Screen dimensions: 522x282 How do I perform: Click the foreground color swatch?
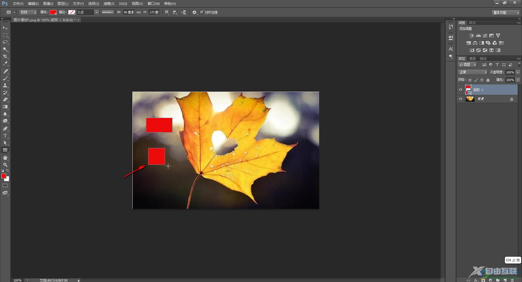point(4,176)
